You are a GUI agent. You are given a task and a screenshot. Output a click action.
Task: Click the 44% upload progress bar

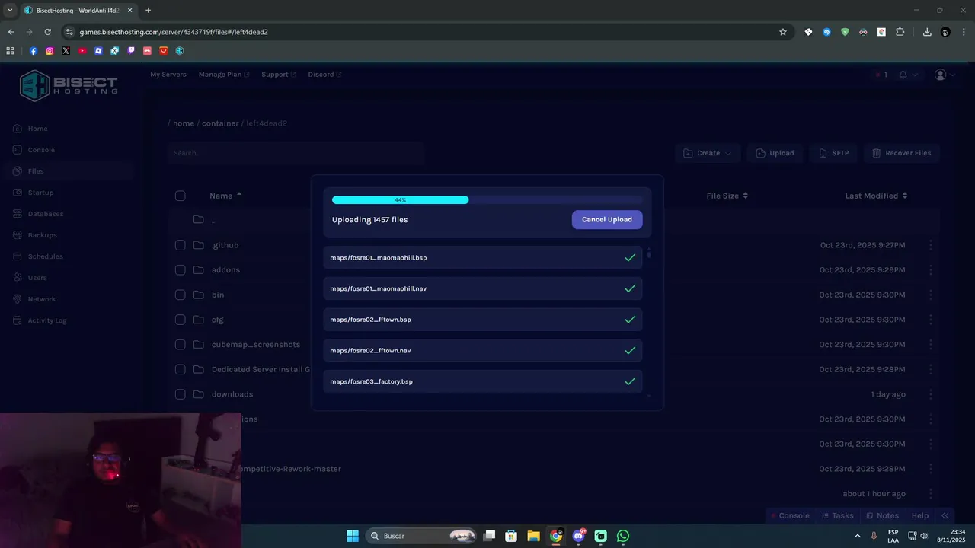coord(487,200)
